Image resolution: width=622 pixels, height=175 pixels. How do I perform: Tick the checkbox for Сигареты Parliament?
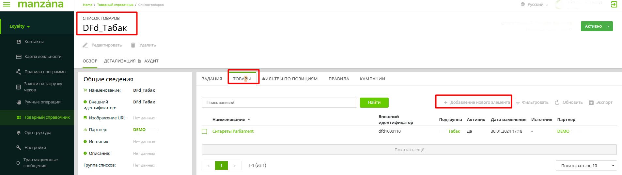pos(204,131)
